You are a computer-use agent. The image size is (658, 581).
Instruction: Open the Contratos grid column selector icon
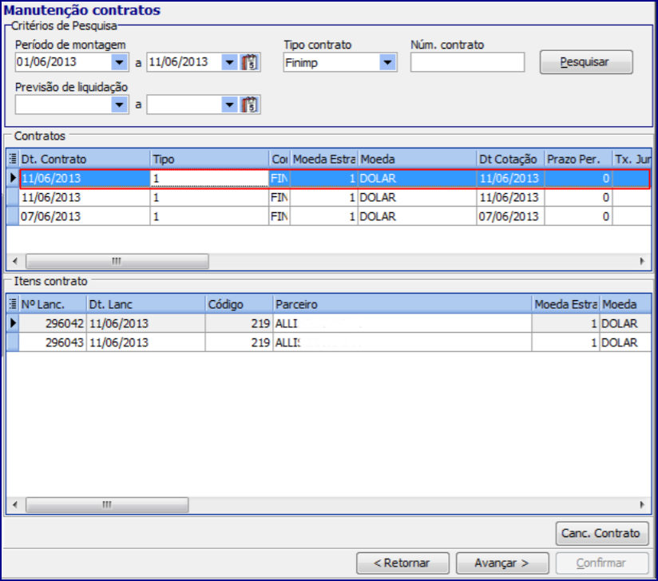point(13,159)
